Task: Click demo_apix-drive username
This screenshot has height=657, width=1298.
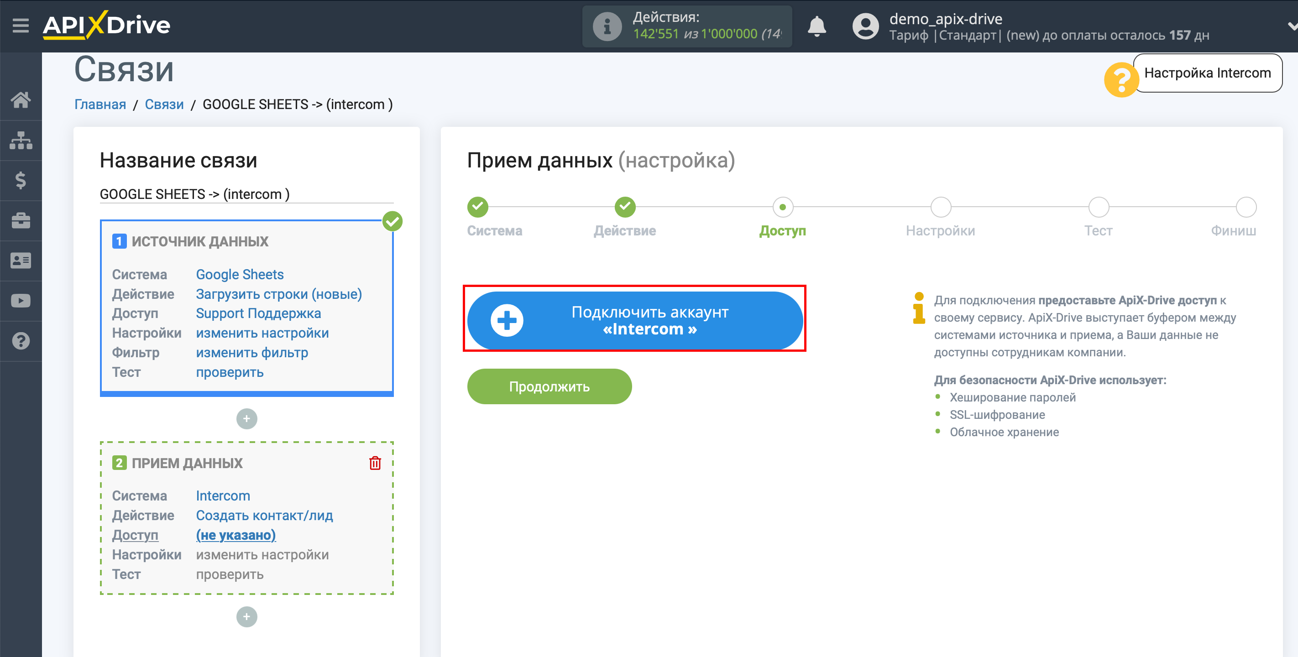Action: point(945,19)
